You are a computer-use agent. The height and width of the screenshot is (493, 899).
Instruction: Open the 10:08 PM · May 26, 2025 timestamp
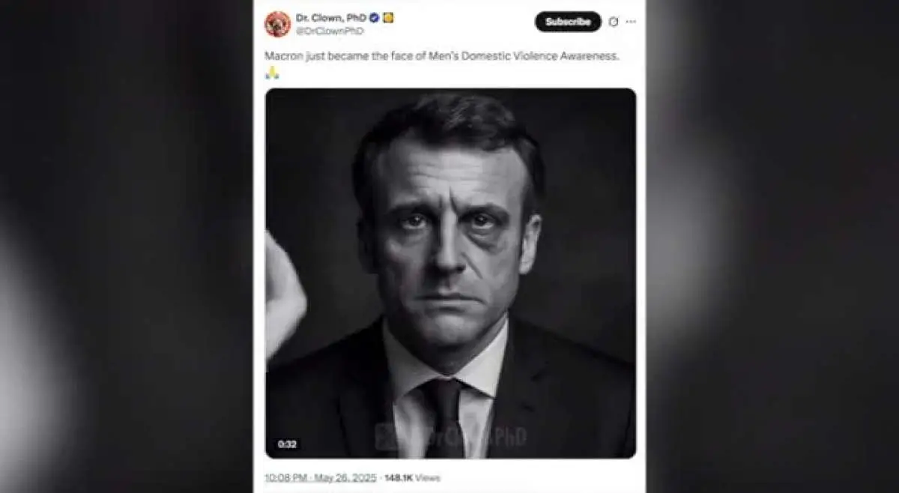point(321,477)
